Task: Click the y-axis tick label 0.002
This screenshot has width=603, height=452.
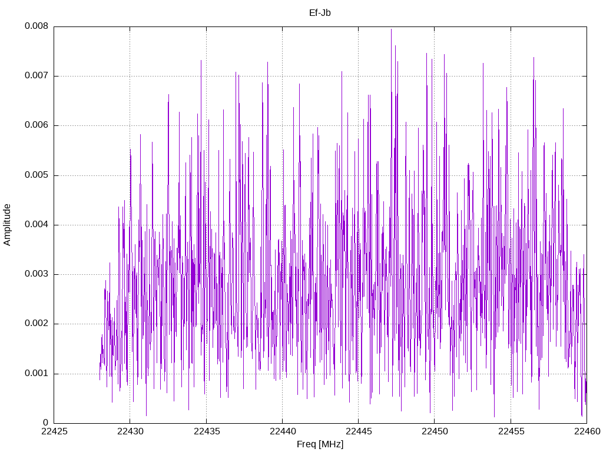Action: tap(37, 324)
